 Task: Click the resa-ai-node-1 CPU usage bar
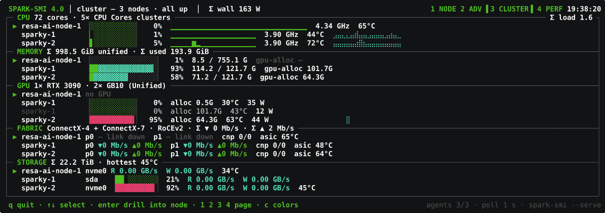point(113,26)
